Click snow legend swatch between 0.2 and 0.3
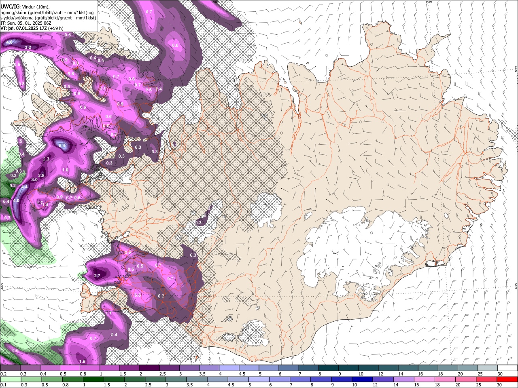 click(x=10, y=368)
